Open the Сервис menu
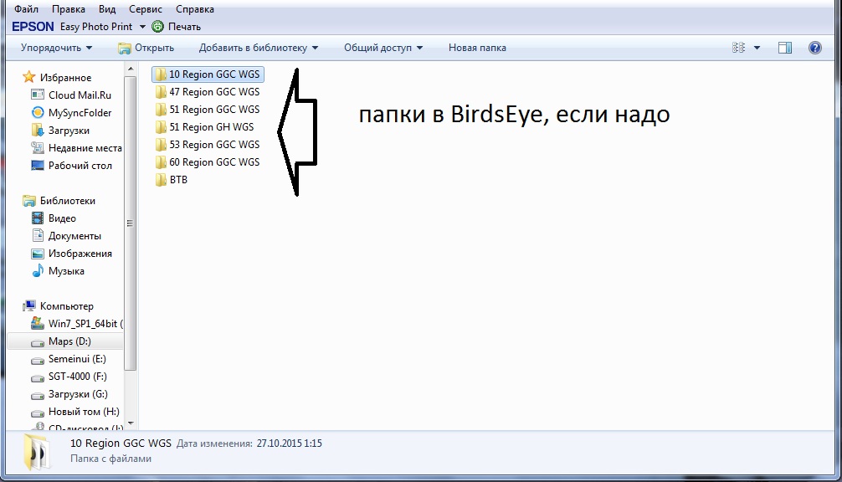The height and width of the screenshot is (482, 842). (x=146, y=9)
